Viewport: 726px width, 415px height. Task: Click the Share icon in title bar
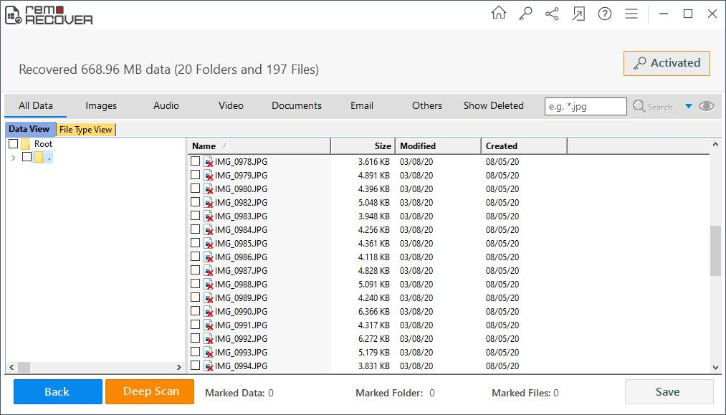point(552,14)
